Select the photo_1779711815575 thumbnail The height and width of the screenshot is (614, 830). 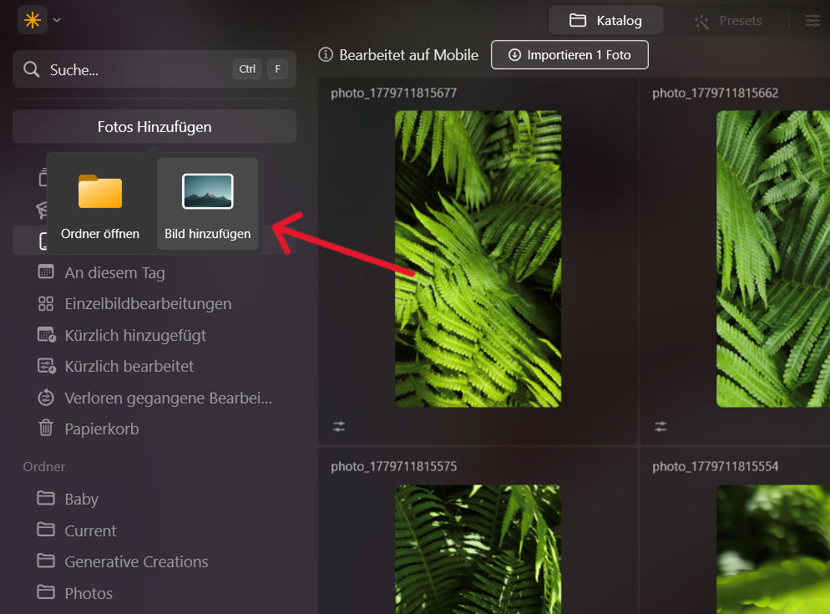478,550
